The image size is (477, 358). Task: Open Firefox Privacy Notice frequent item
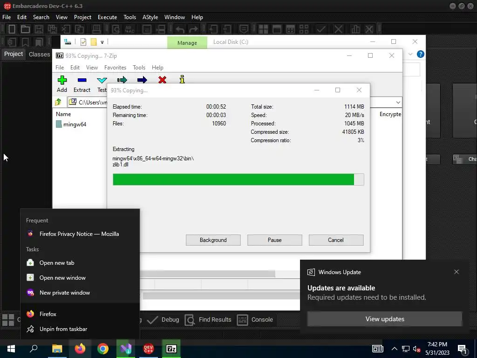(80, 234)
